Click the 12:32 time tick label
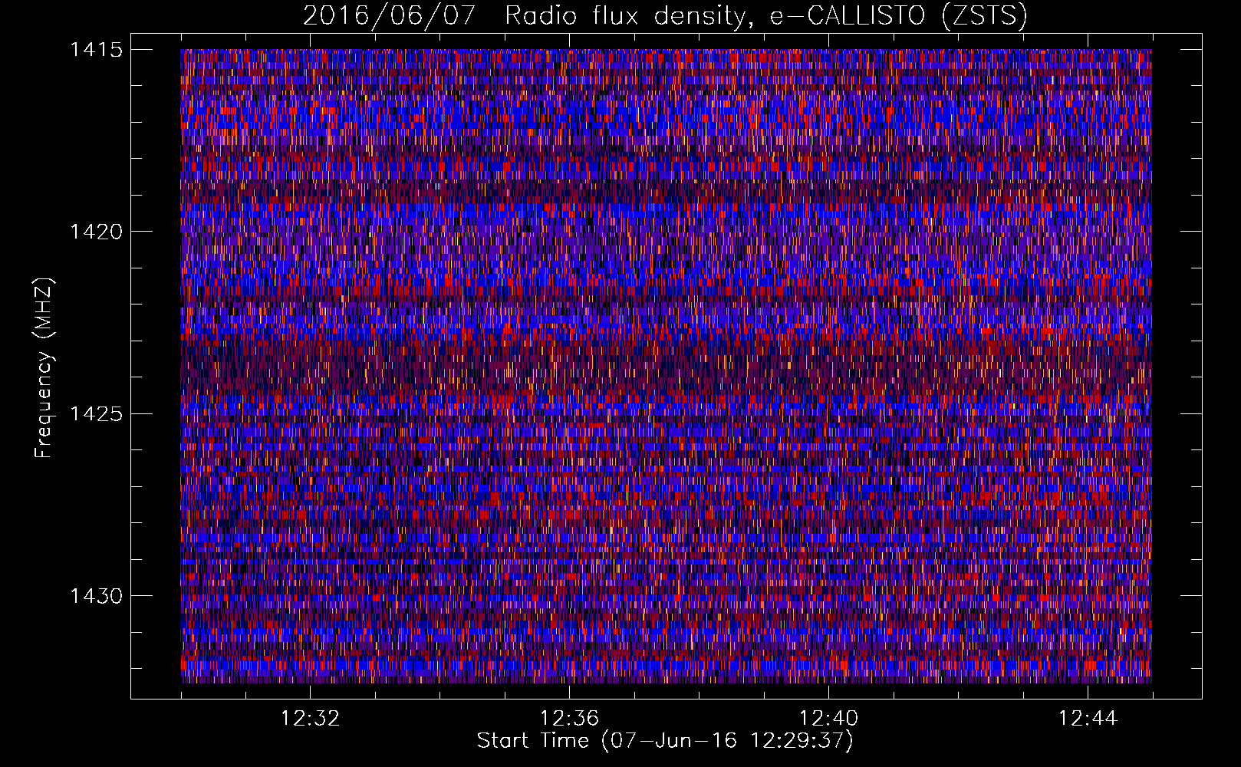 310,719
